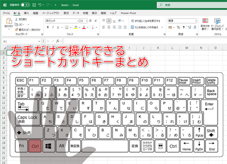
Task: Click the Percent Style icon
Action: pyautogui.click(x=178, y=27)
